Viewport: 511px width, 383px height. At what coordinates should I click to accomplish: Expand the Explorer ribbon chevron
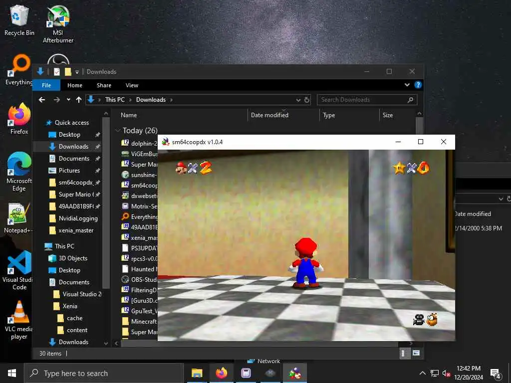[407, 85]
